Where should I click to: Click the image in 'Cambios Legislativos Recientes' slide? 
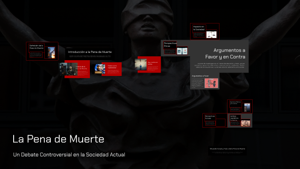(245, 123)
